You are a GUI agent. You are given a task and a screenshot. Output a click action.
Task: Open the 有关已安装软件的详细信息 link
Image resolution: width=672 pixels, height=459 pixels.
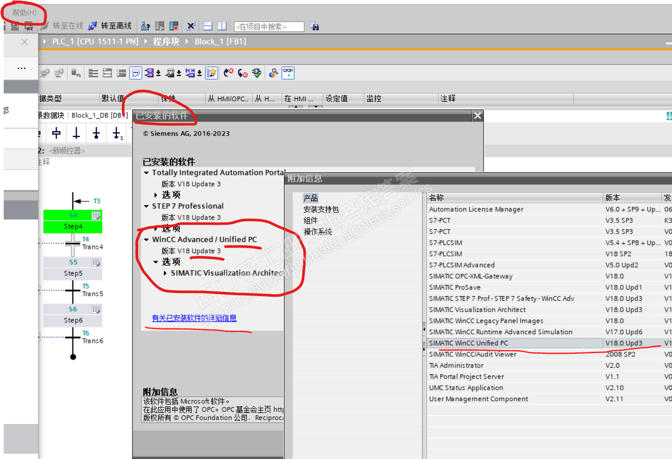pyautogui.click(x=194, y=318)
